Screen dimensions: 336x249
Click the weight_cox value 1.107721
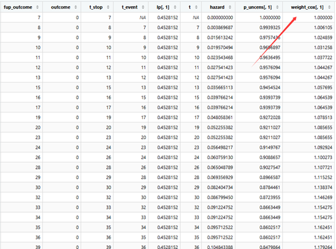click(323, 168)
